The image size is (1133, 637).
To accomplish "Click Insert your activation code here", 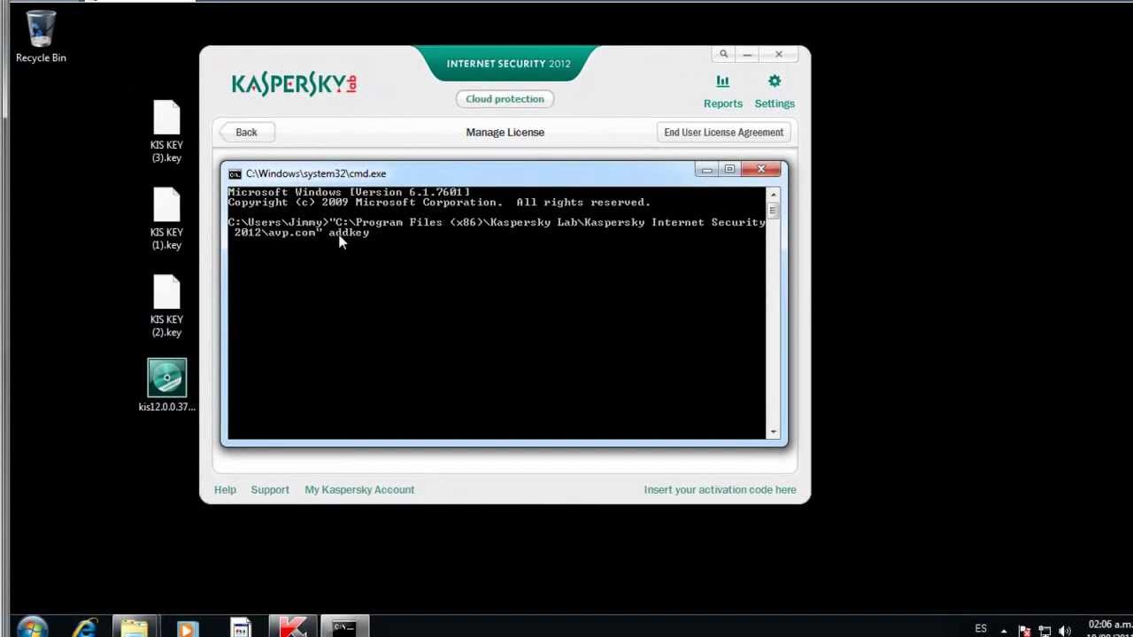I will tap(720, 489).
